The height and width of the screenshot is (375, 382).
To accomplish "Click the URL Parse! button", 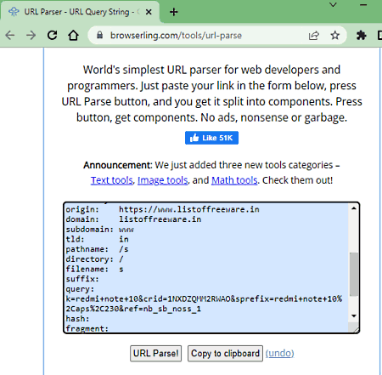I will pyautogui.click(x=155, y=354).
